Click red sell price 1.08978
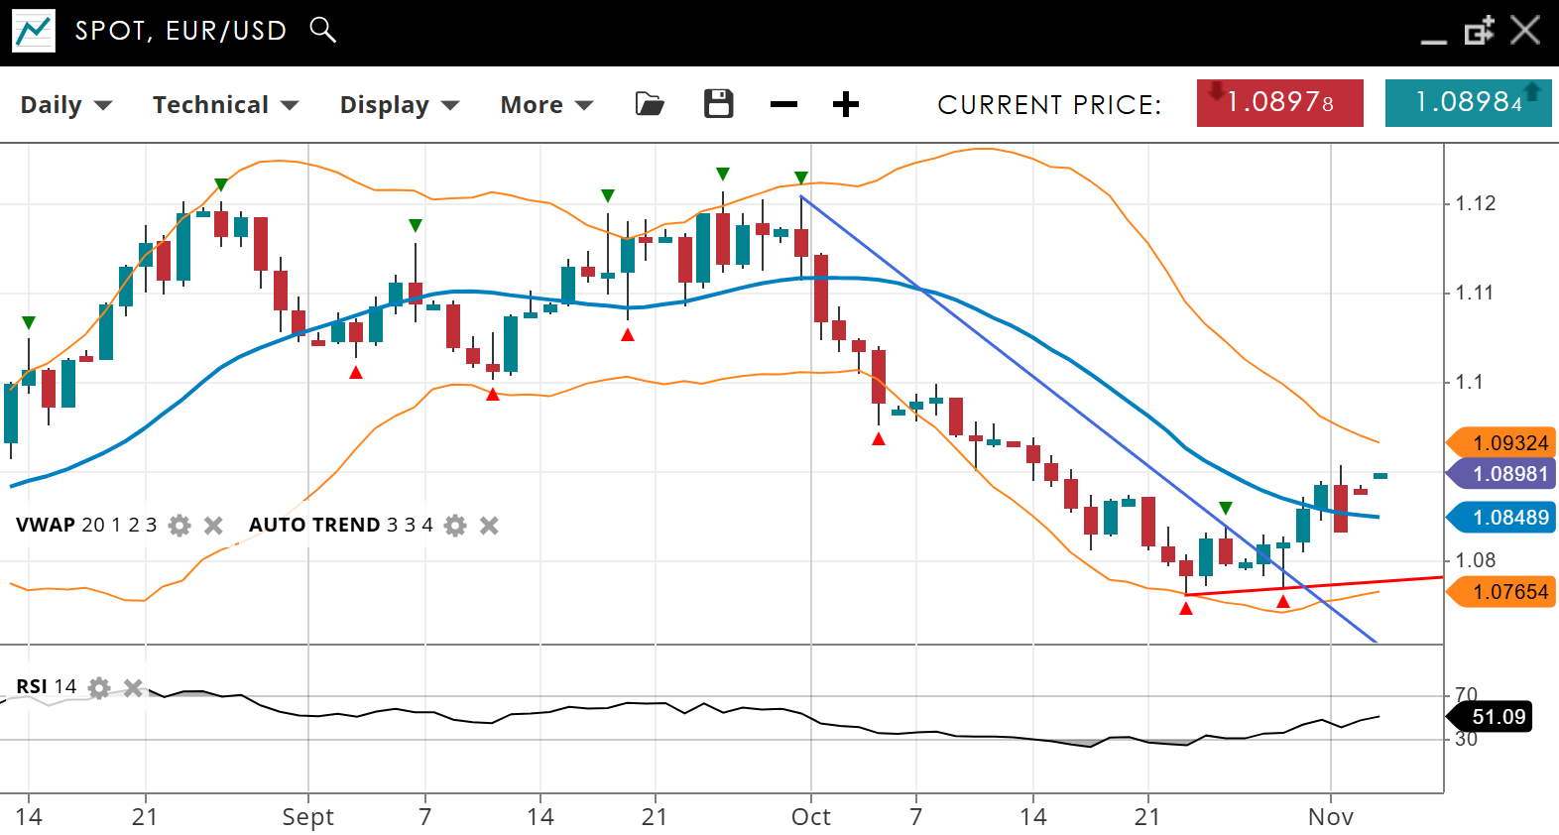Image resolution: width=1559 pixels, height=835 pixels. pos(1279,103)
